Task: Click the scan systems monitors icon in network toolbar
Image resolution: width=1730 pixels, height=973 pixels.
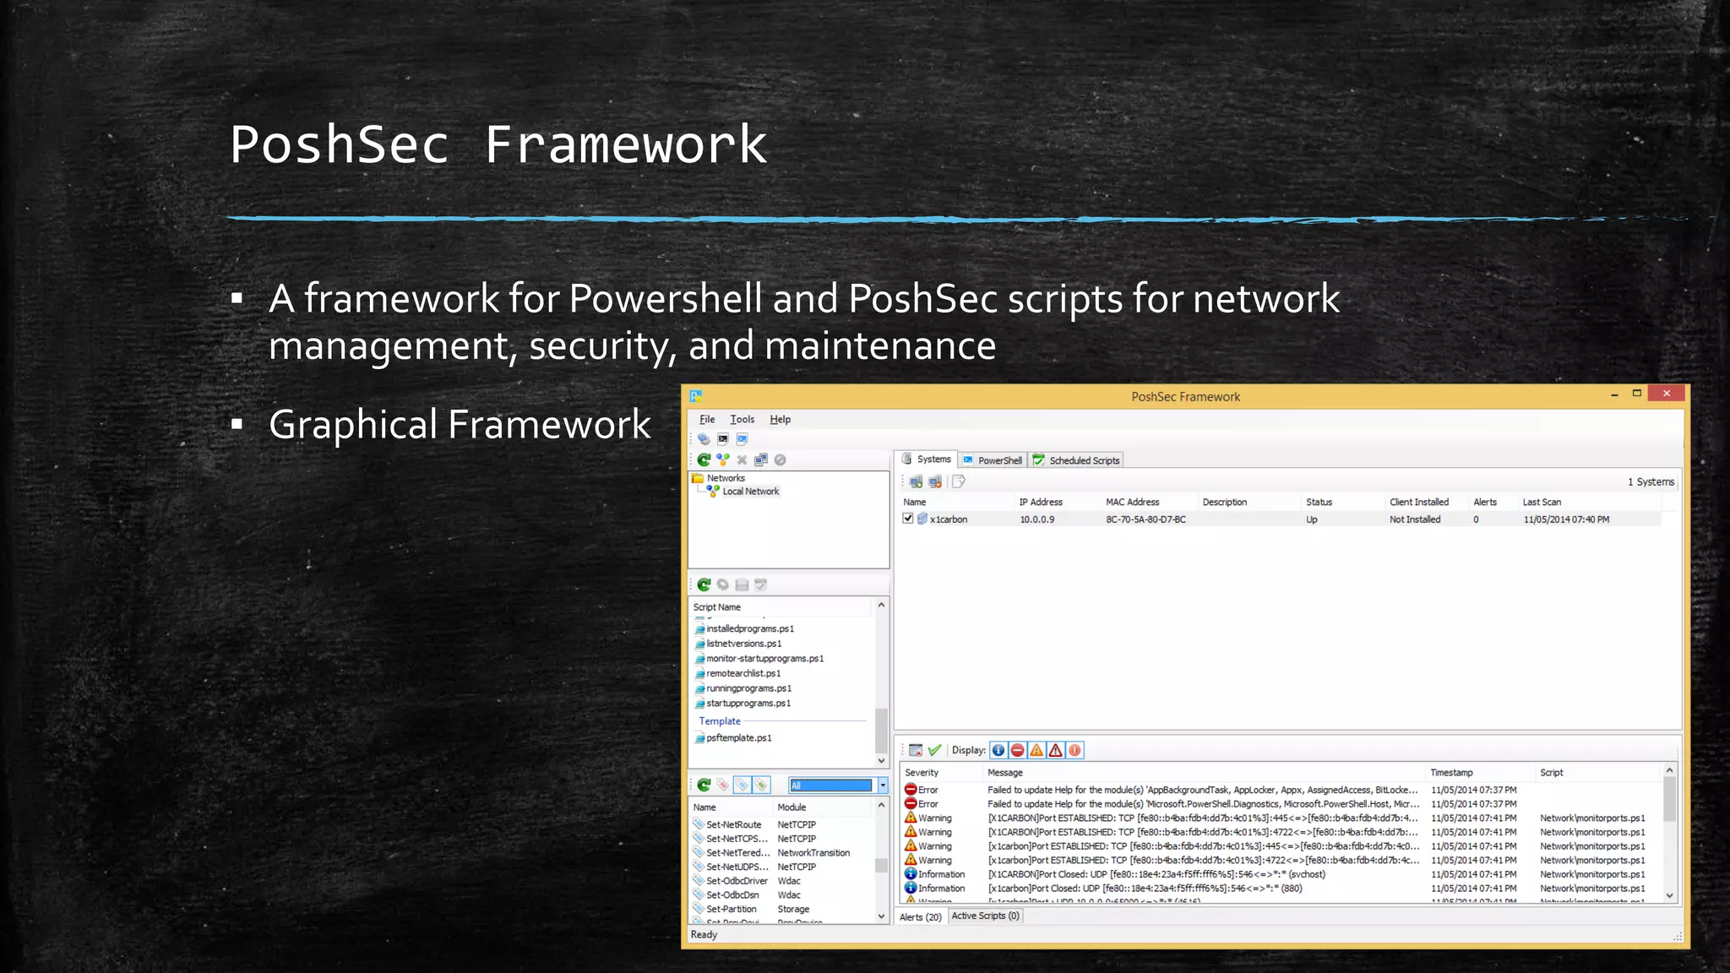Action: click(x=761, y=459)
